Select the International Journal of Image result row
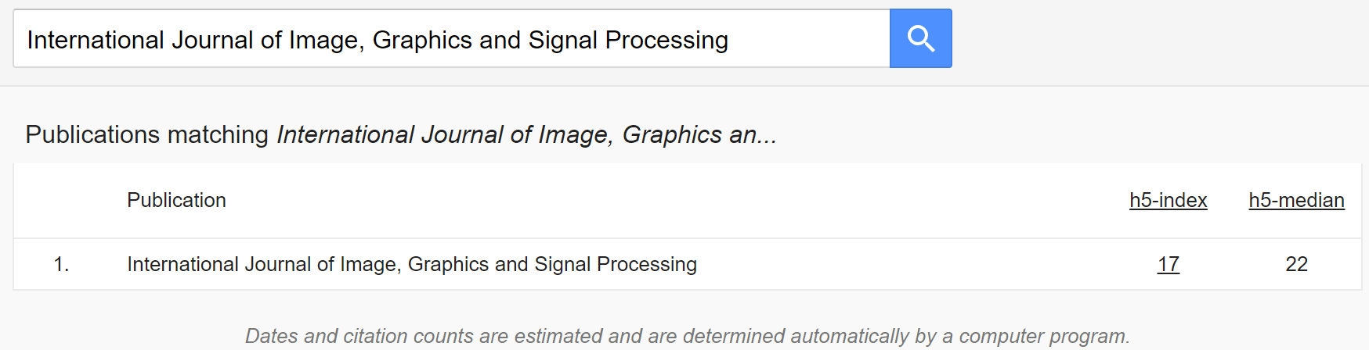 (687, 264)
